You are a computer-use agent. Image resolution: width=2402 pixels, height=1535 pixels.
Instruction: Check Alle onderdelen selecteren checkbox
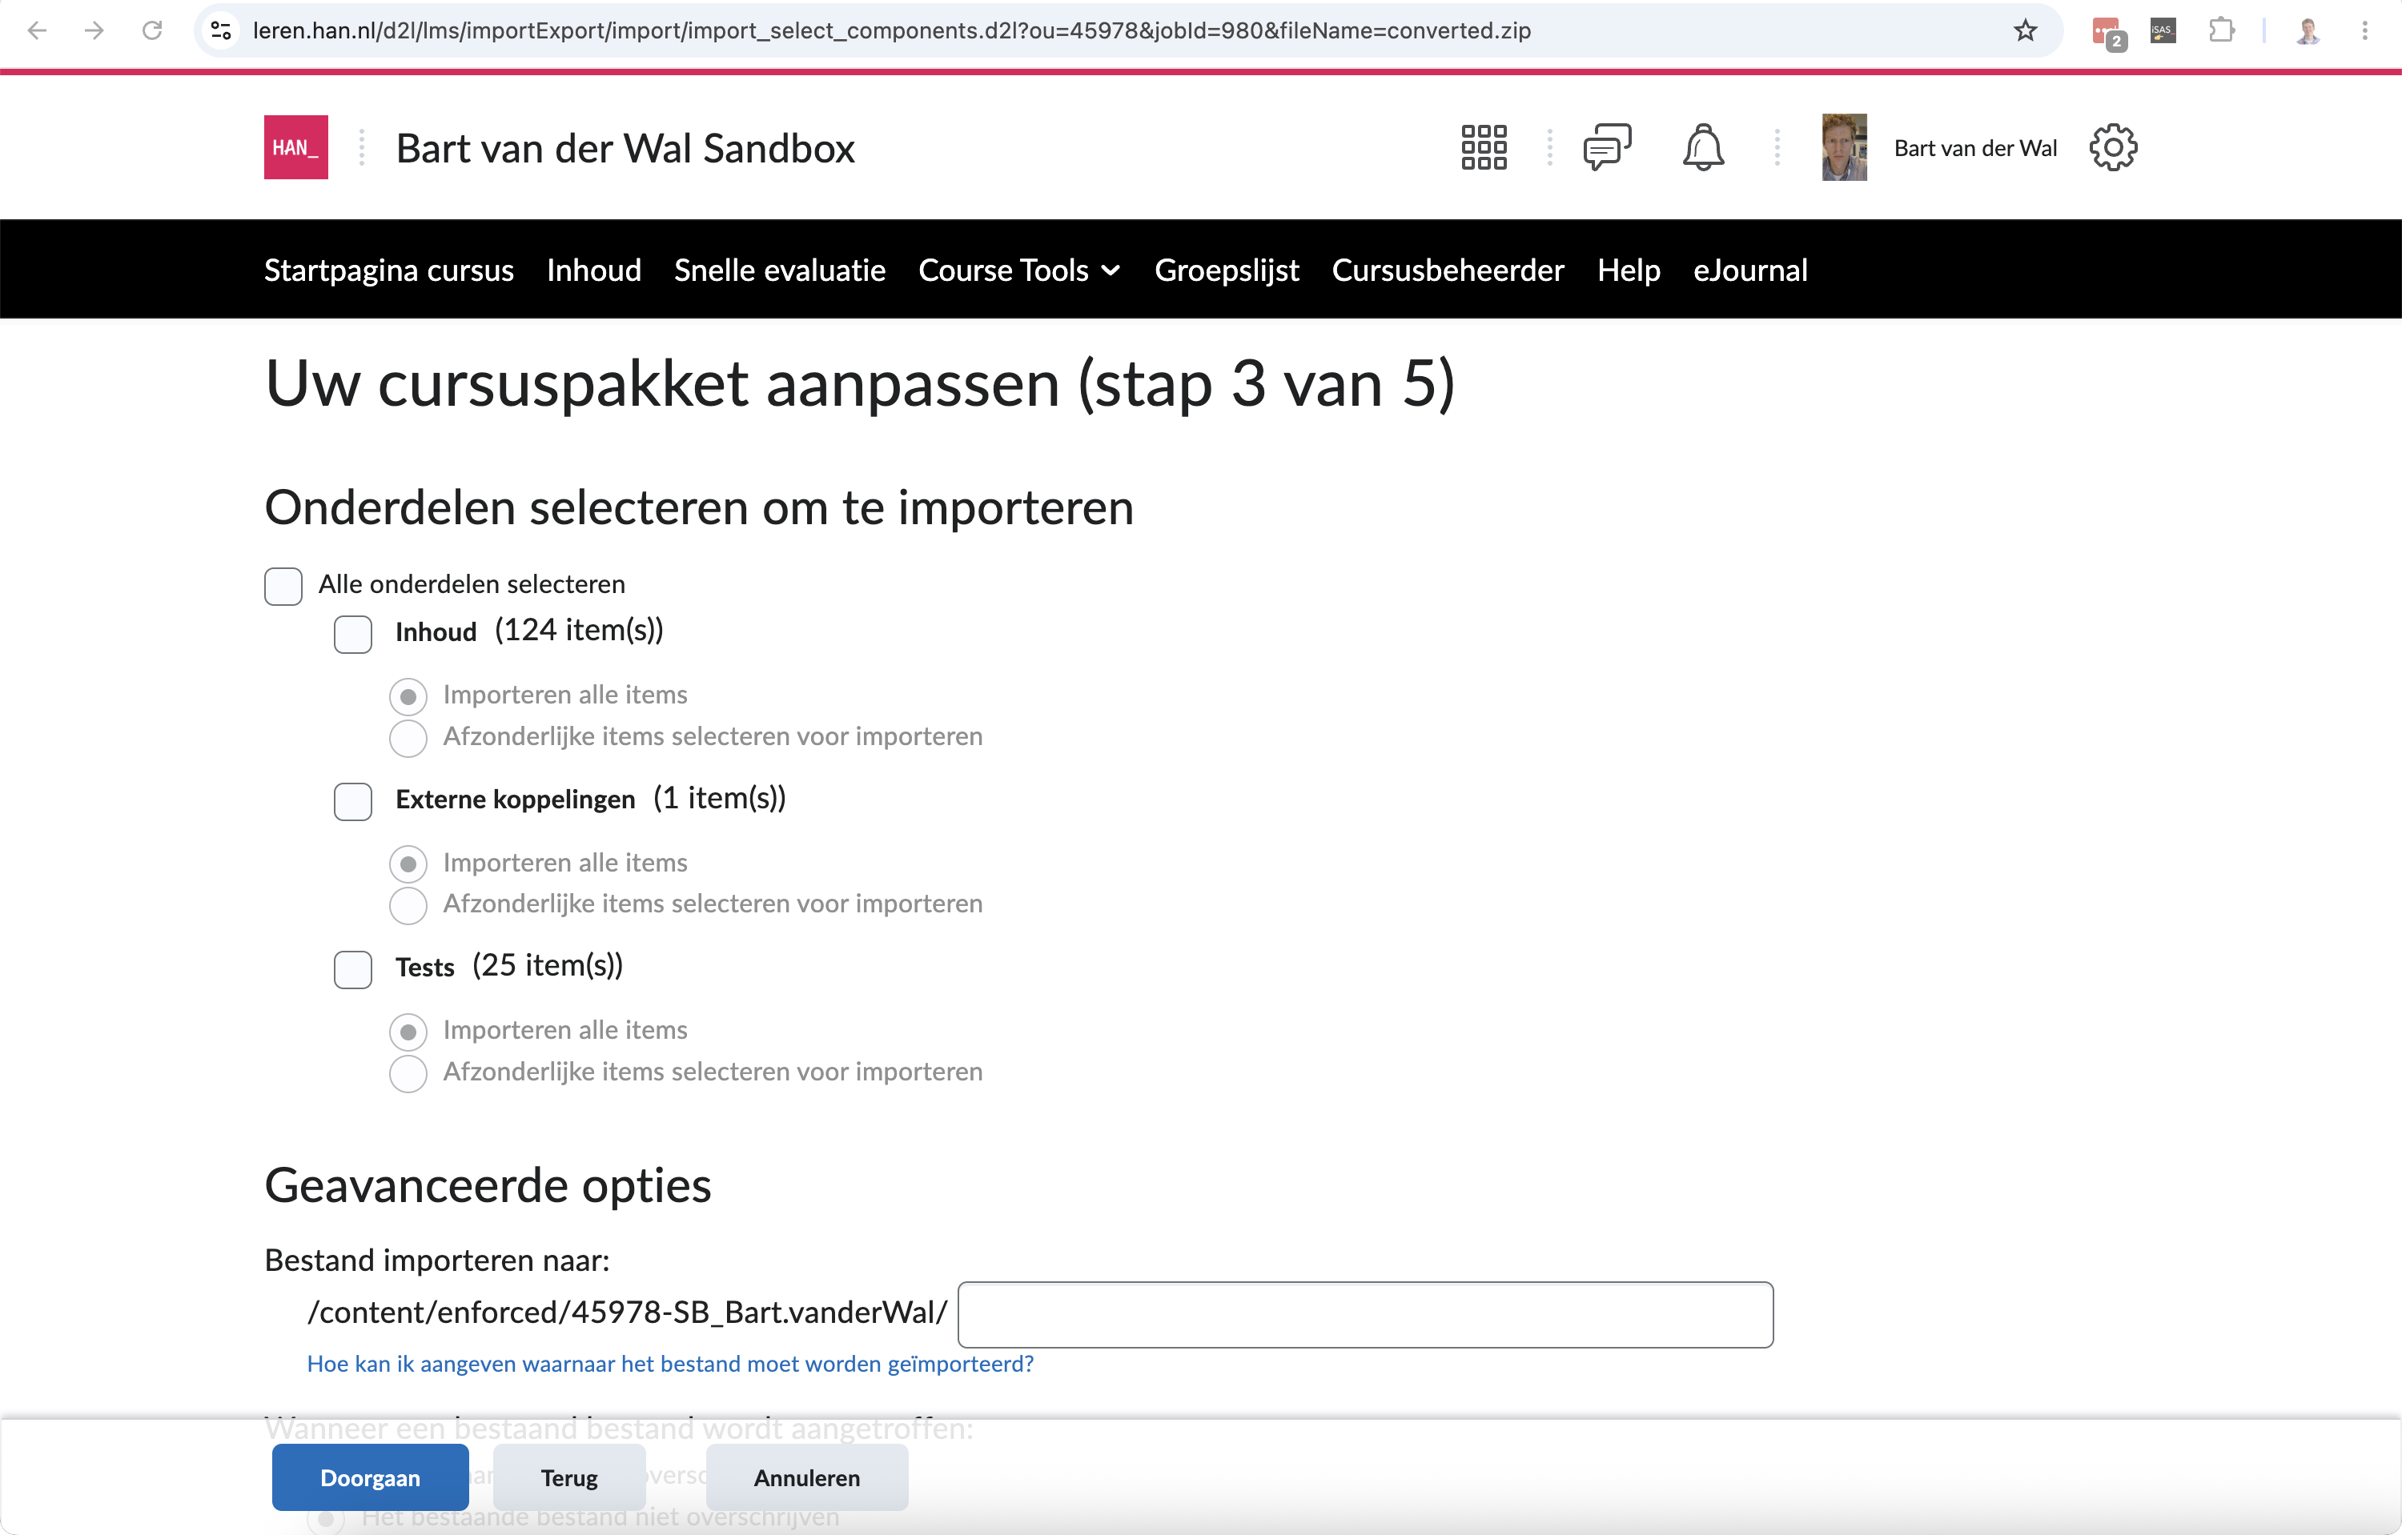[283, 586]
